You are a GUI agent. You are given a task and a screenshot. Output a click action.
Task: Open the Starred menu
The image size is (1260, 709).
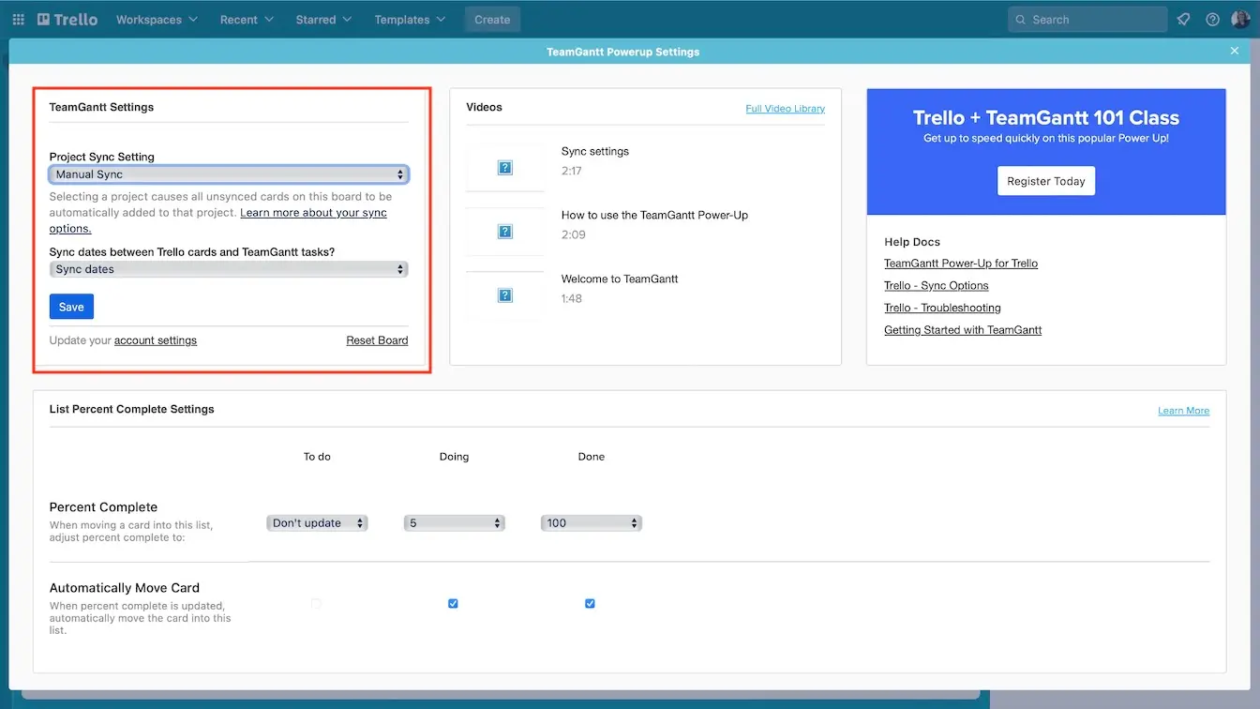(323, 20)
